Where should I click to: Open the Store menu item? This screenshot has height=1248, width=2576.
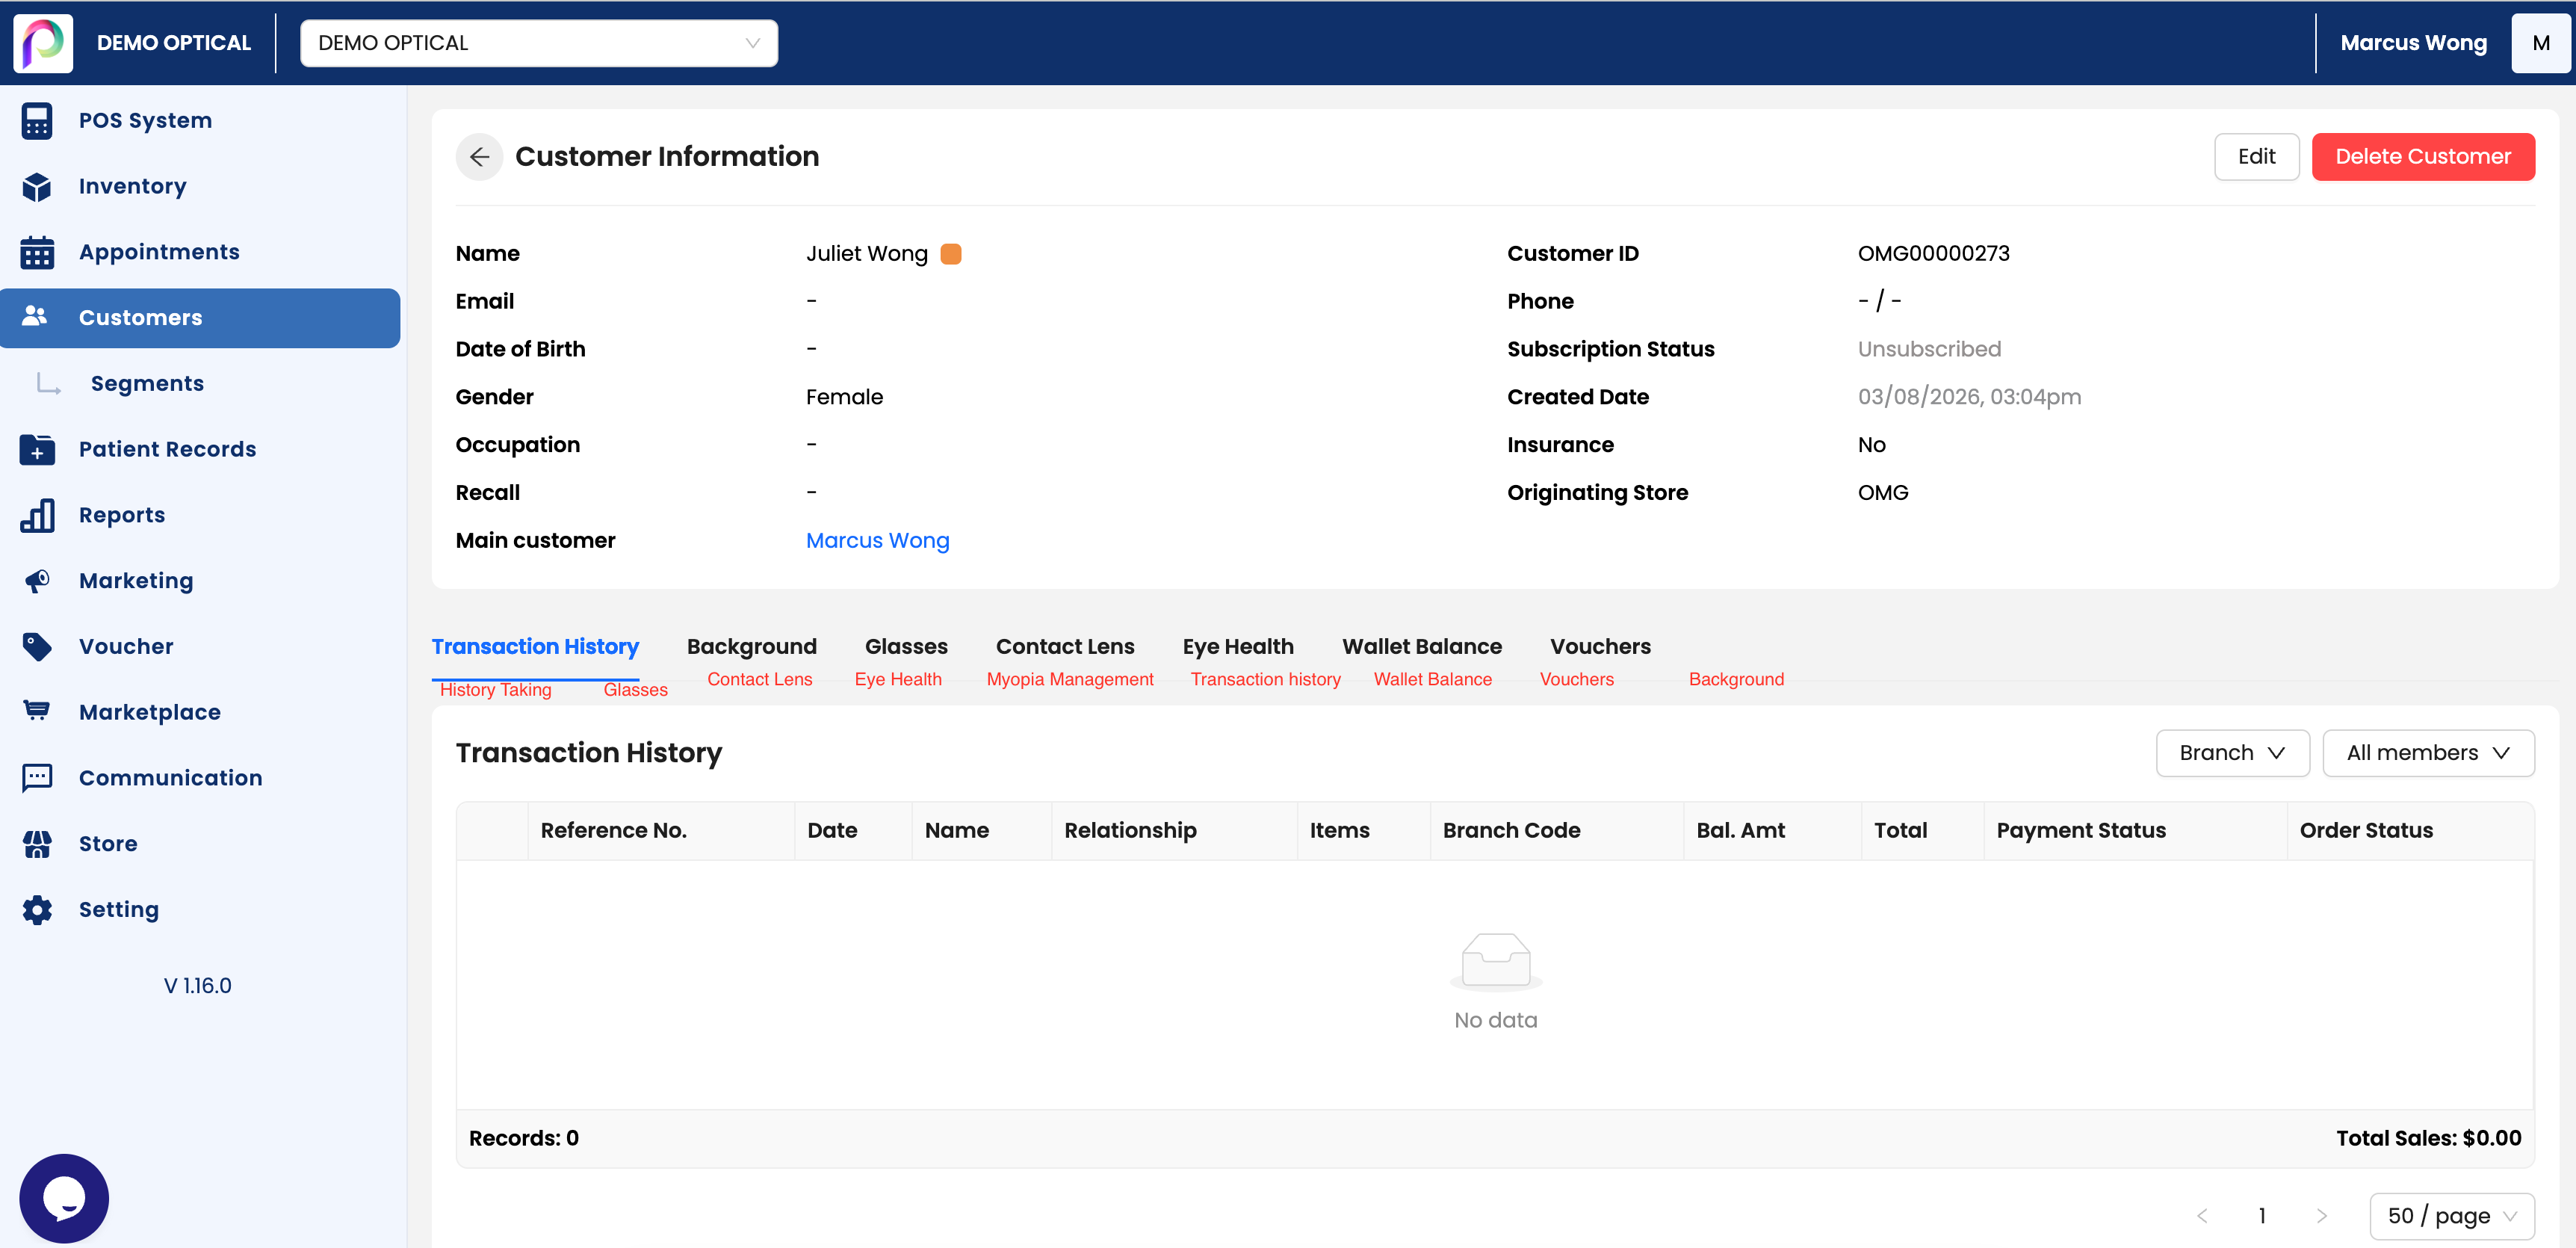click(200, 844)
